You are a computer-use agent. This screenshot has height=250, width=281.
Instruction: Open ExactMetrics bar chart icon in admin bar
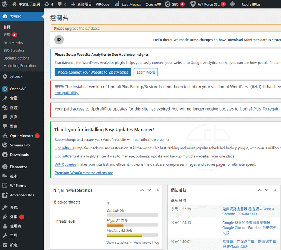click(117, 4)
